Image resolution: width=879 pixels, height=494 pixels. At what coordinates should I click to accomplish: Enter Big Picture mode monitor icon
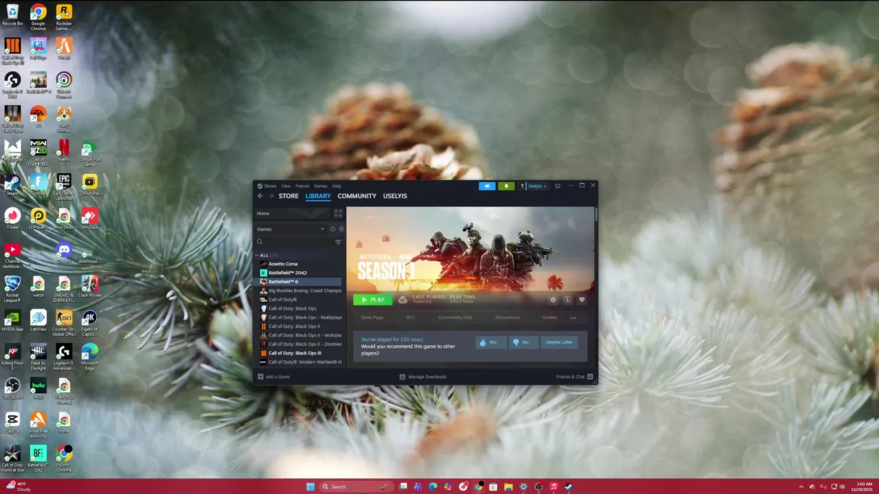point(558,186)
